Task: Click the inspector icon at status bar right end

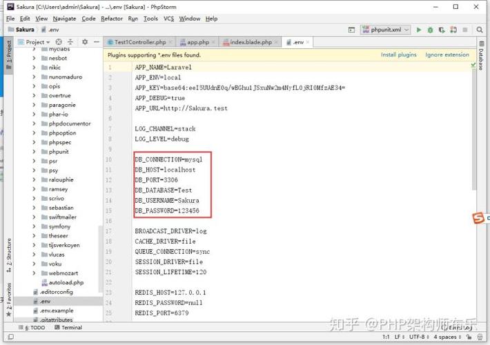Action: (x=480, y=337)
